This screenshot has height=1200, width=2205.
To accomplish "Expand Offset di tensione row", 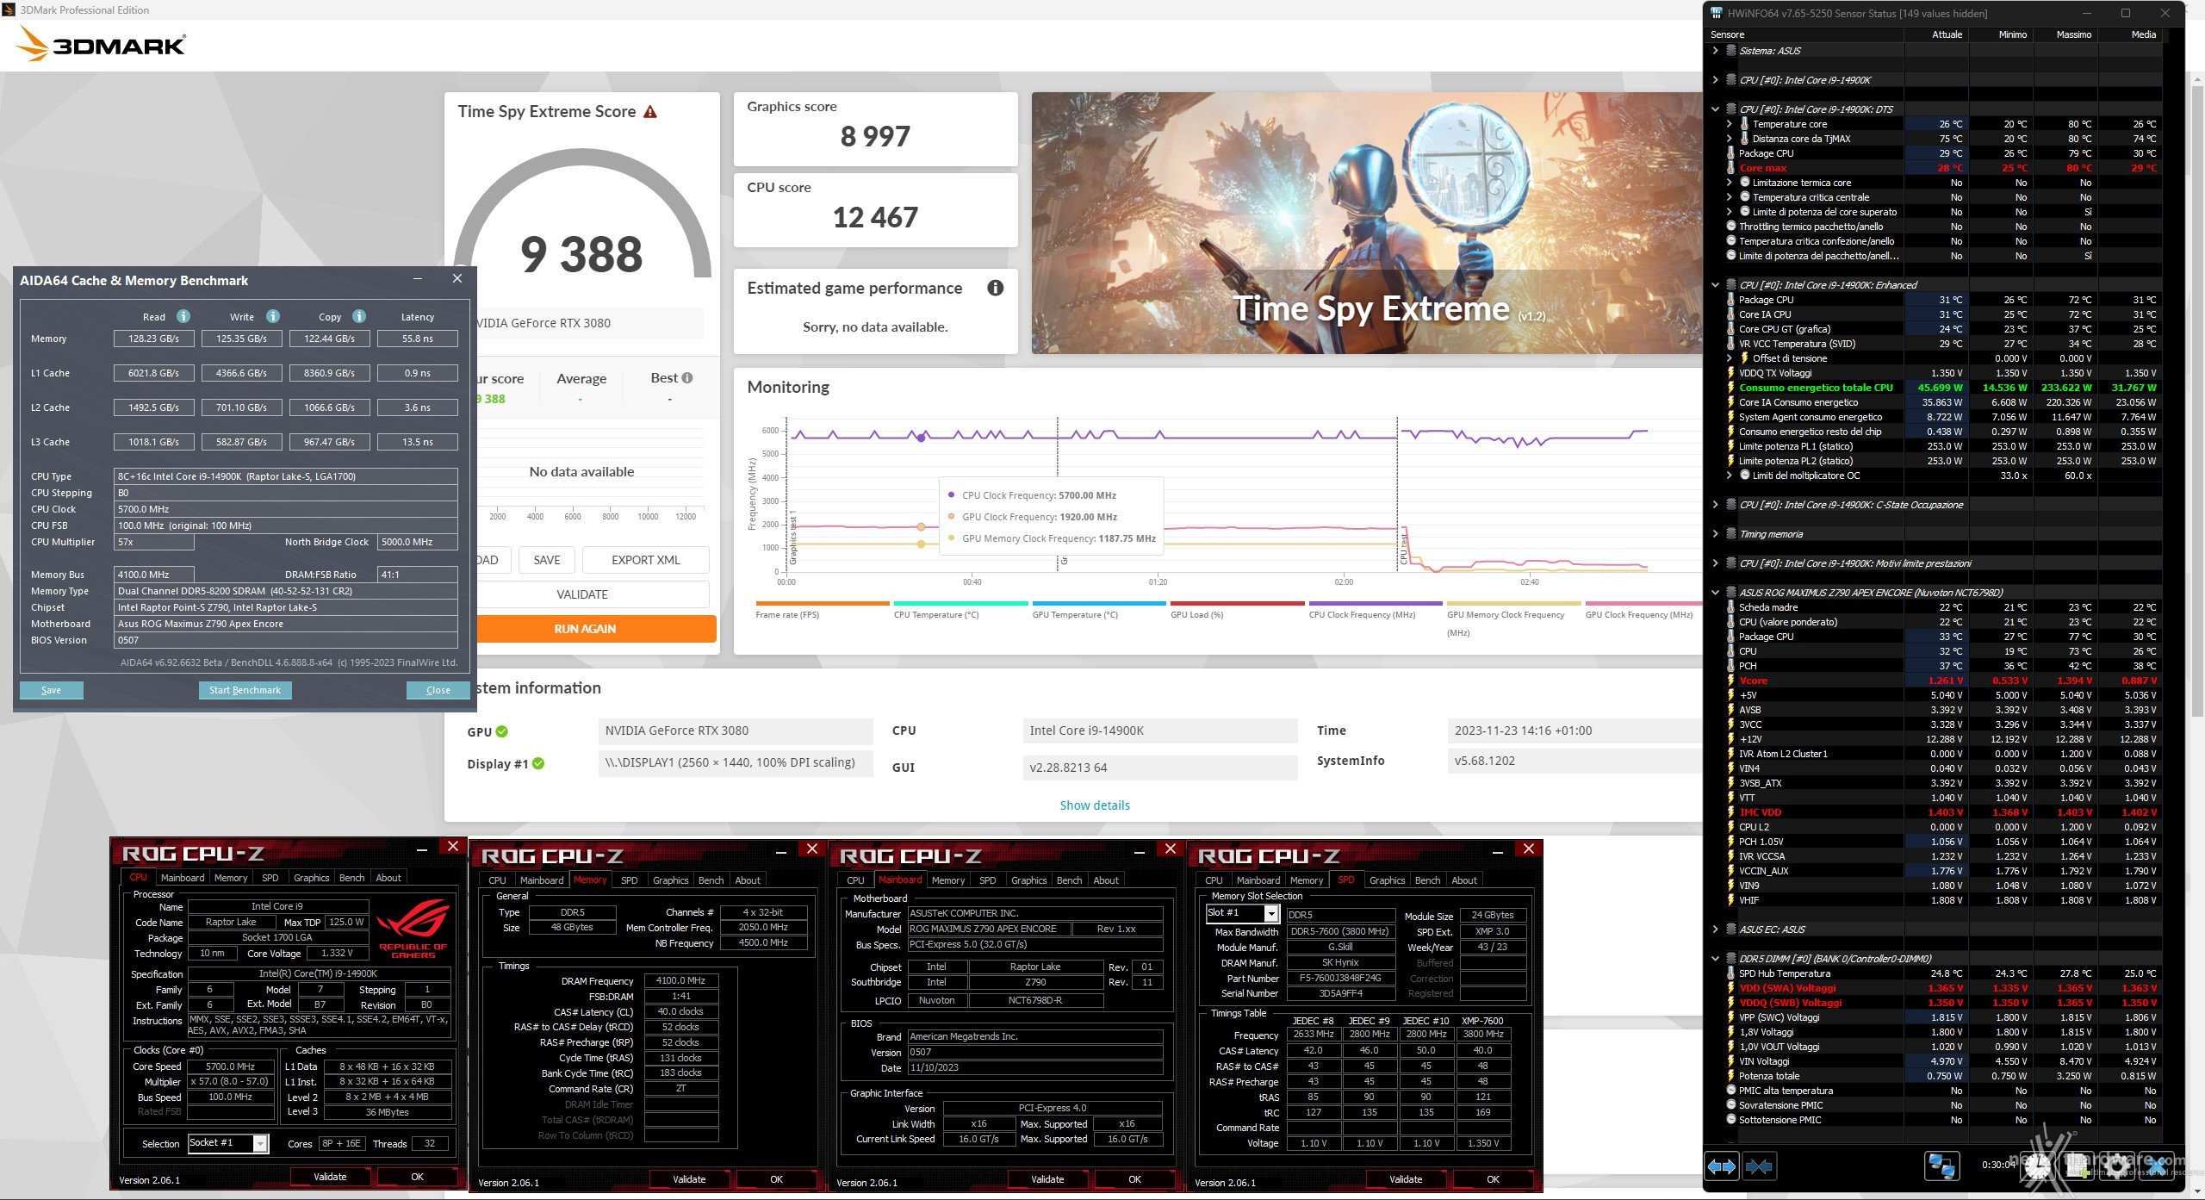I will (x=1729, y=358).
